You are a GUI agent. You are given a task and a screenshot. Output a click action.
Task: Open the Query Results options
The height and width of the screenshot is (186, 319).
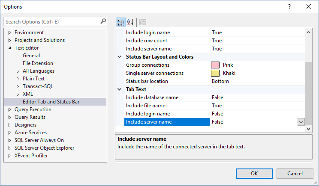pos(30,117)
